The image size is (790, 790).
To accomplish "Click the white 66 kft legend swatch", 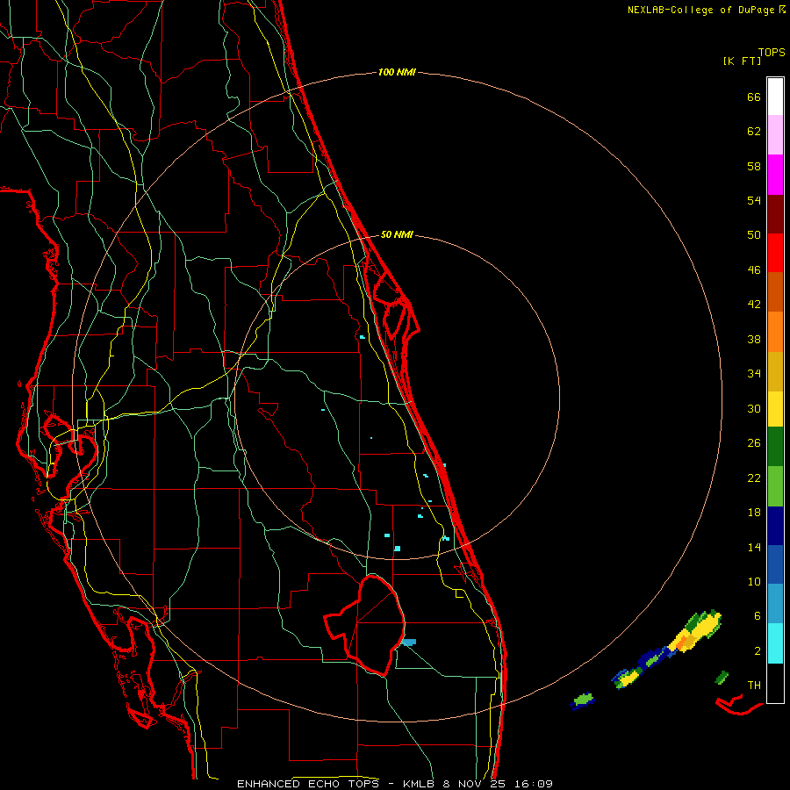I will 775,97.
